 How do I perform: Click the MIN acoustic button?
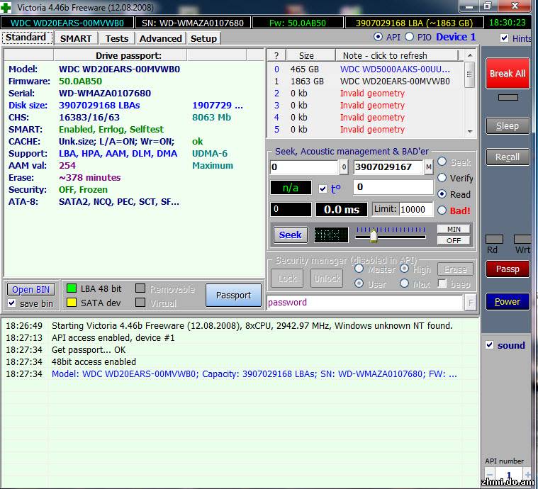coord(454,229)
